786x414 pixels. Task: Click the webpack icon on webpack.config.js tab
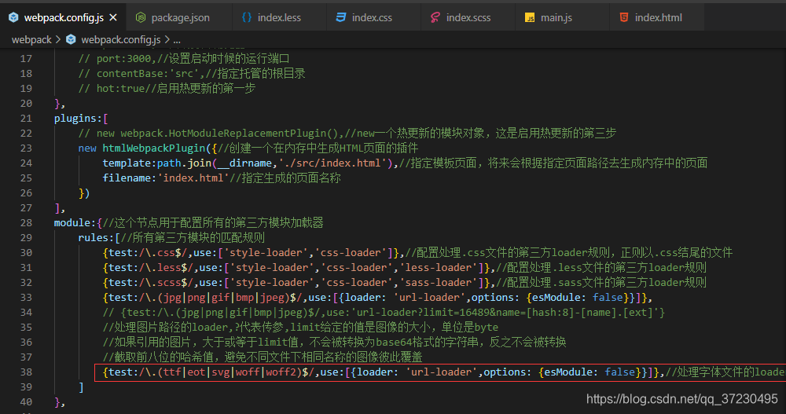click(13, 17)
